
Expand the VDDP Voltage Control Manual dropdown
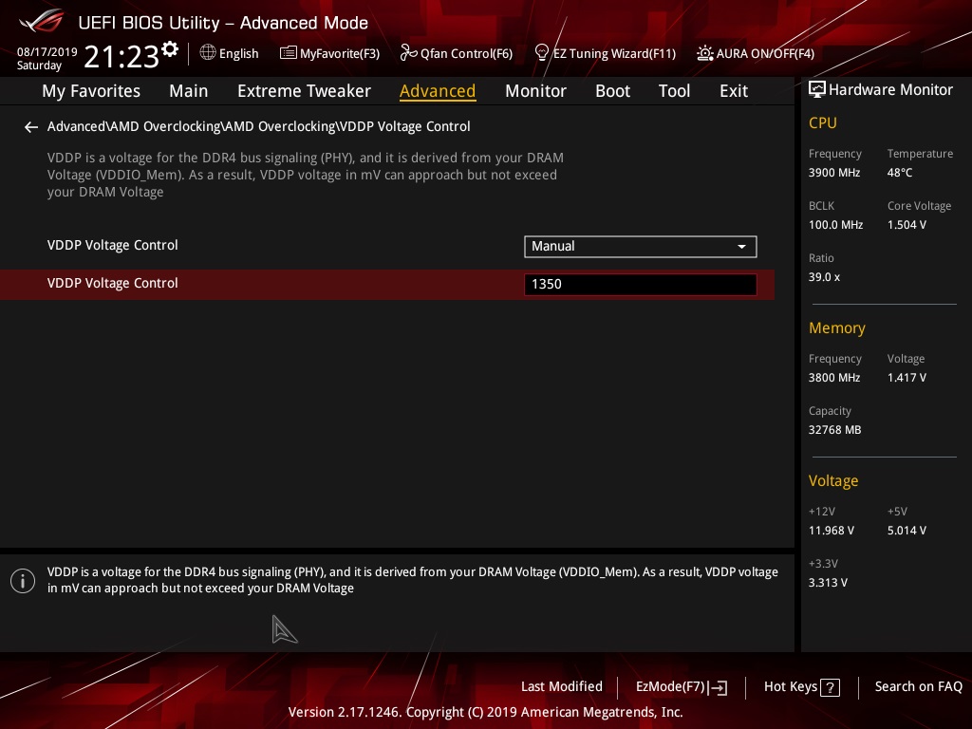(641, 246)
